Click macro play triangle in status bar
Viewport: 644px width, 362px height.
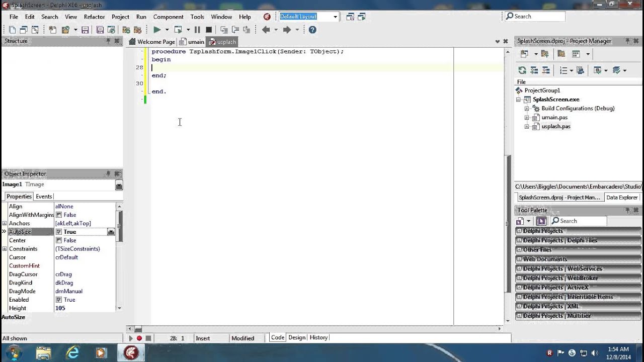(131, 338)
